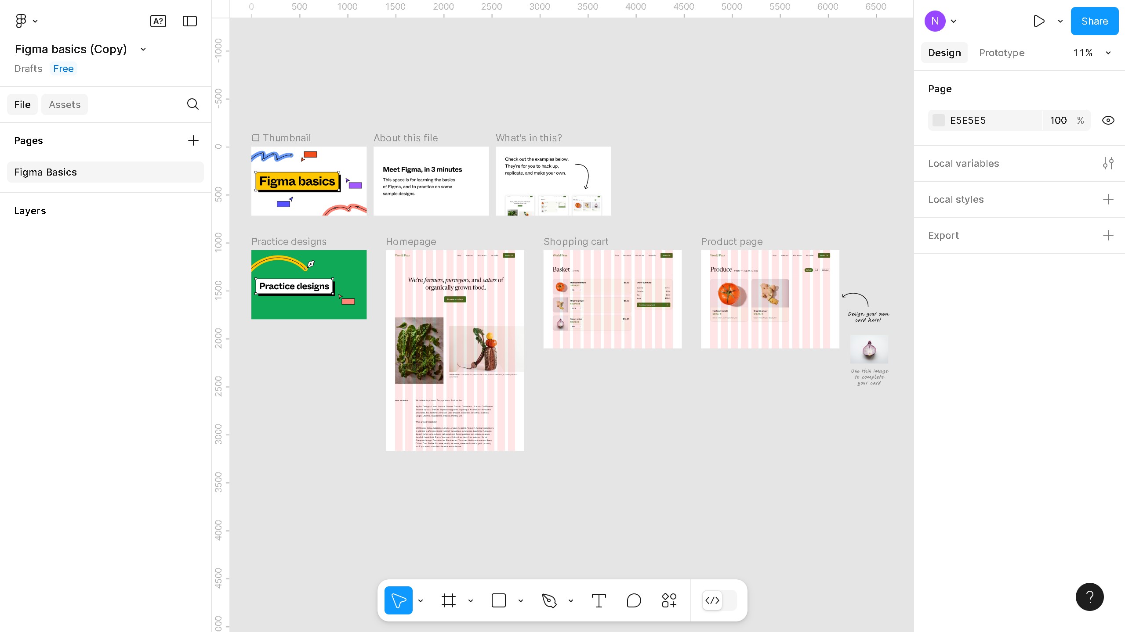Activate the Text tool
Image resolution: width=1125 pixels, height=632 pixels.
tap(599, 600)
